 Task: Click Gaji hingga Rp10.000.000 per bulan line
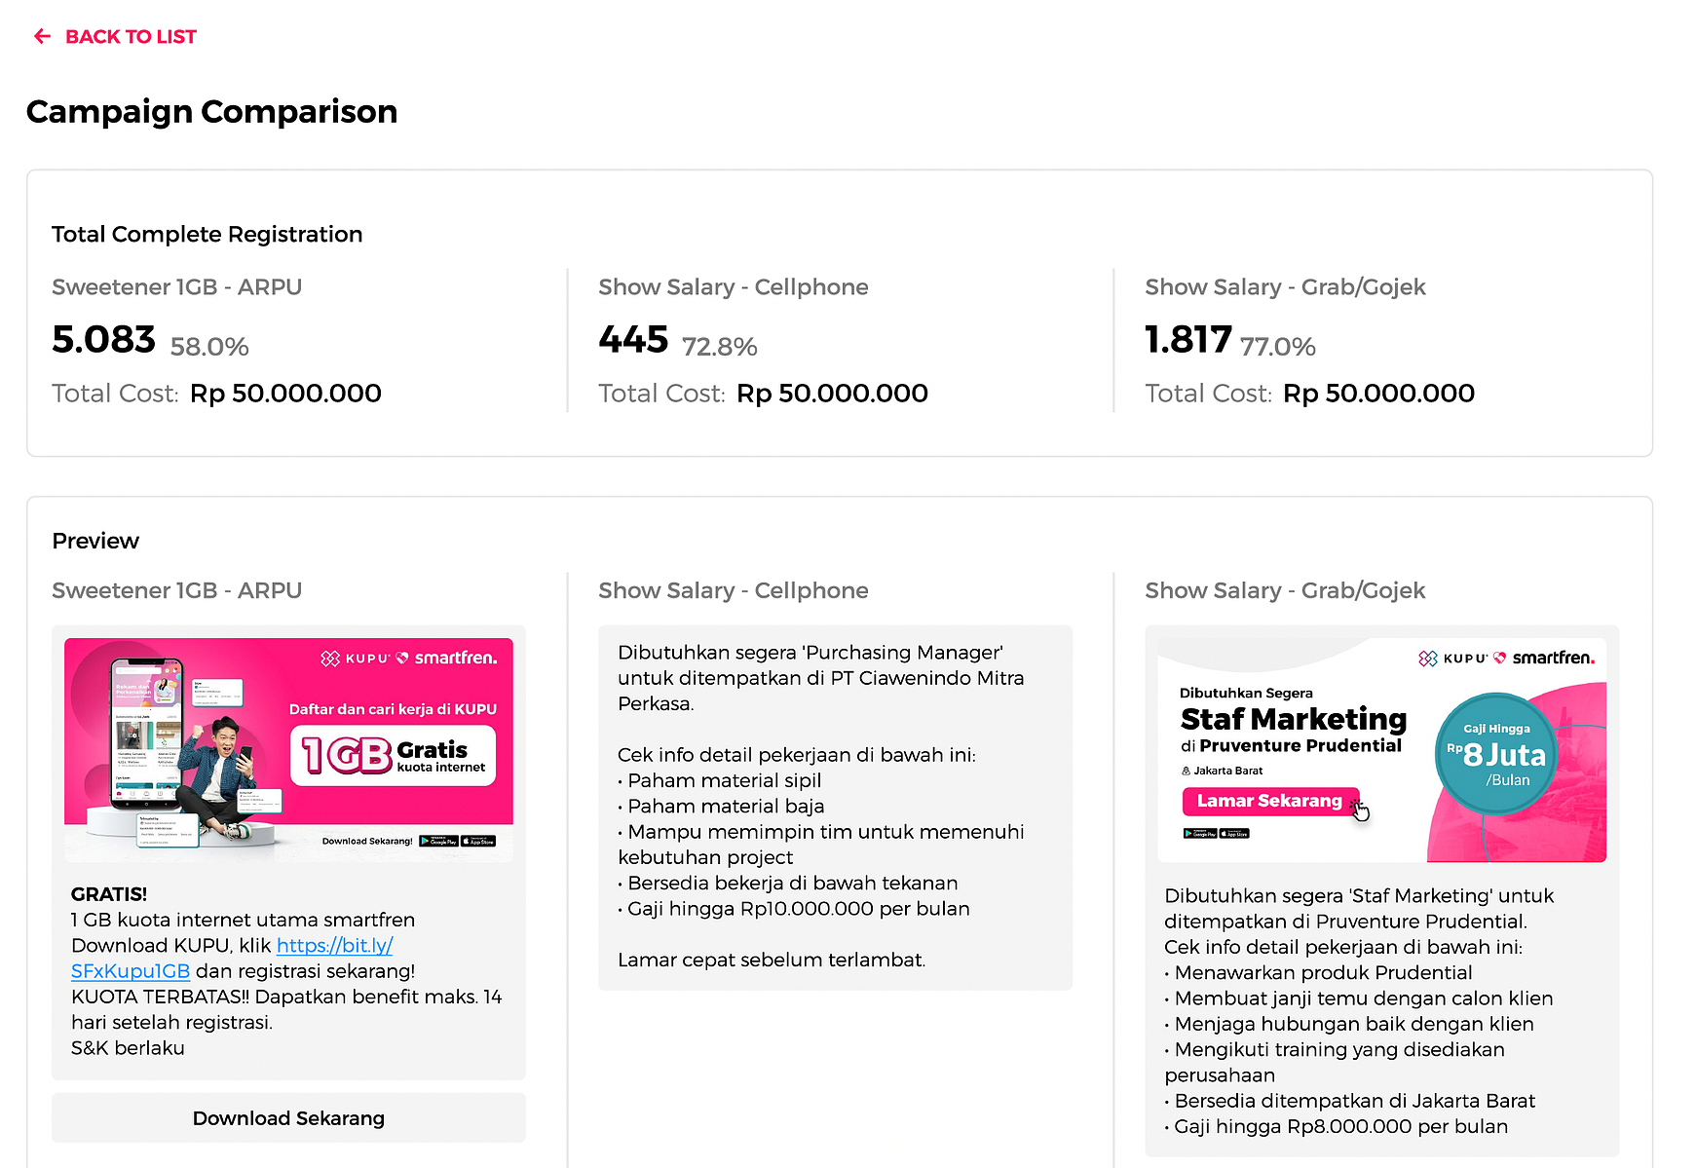click(794, 909)
